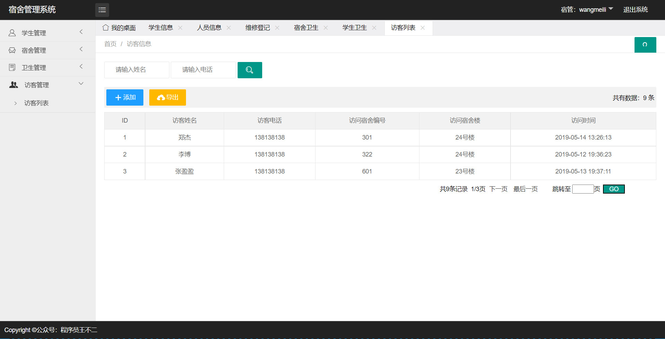Click the yellow 导出 export button
This screenshot has width=665, height=339.
(x=167, y=97)
